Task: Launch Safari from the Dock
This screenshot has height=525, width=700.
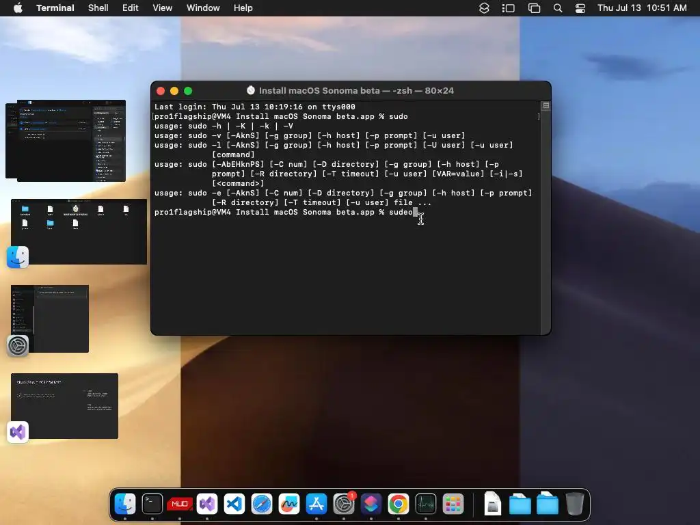Action: pos(262,504)
